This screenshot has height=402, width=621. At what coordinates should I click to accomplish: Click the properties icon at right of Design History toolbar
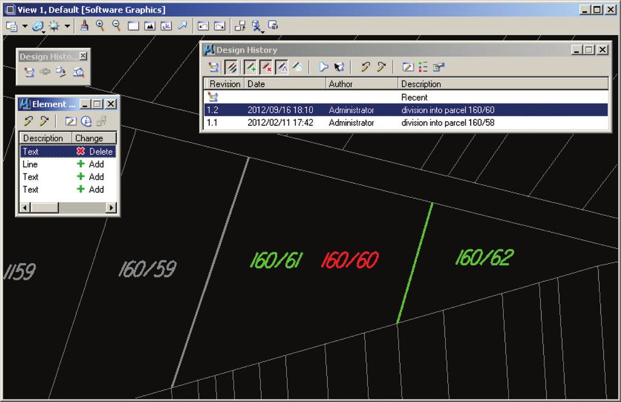point(438,67)
